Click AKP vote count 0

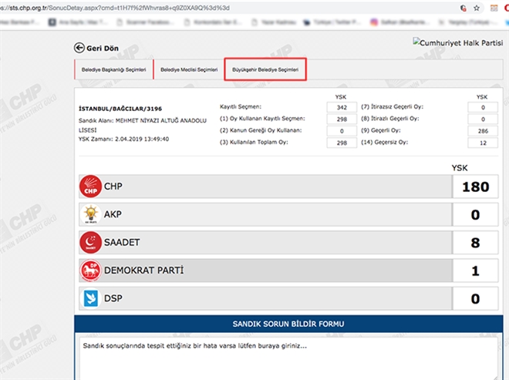(475, 214)
